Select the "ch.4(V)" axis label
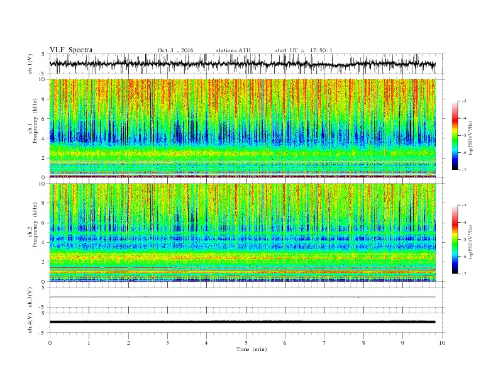The width and height of the screenshot is (498, 385). click(x=30, y=323)
